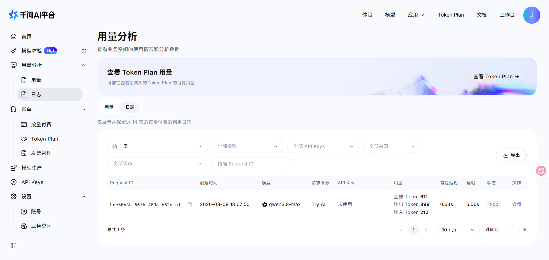Click the 首包延迟 value 0.64s
549x260 pixels.
coord(447,204)
